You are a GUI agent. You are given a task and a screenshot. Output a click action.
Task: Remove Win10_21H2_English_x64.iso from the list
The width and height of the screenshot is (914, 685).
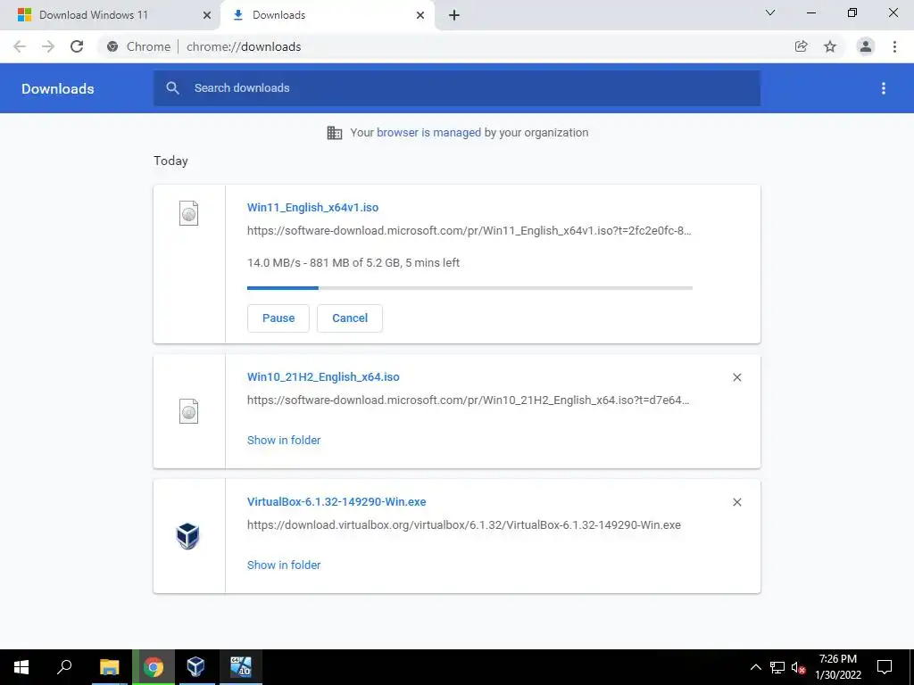tap(736, 377)
